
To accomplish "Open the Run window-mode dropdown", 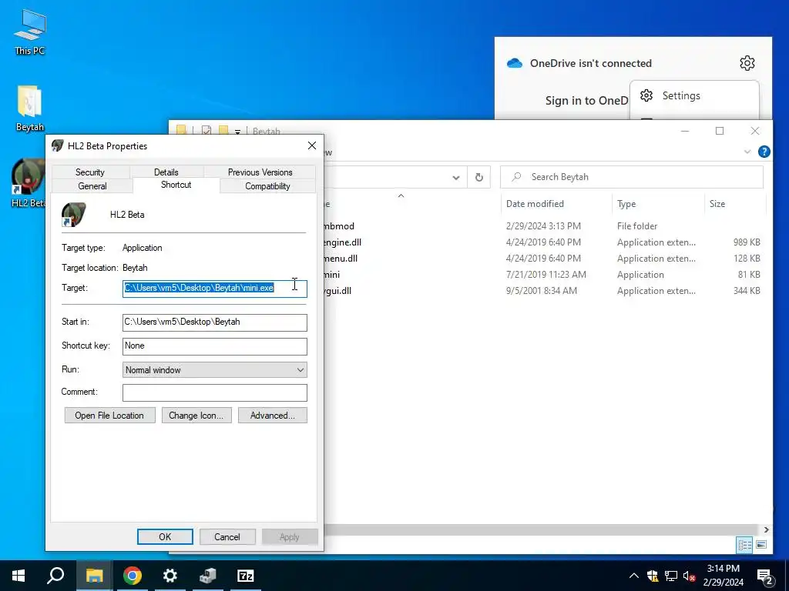I will 215,370.
